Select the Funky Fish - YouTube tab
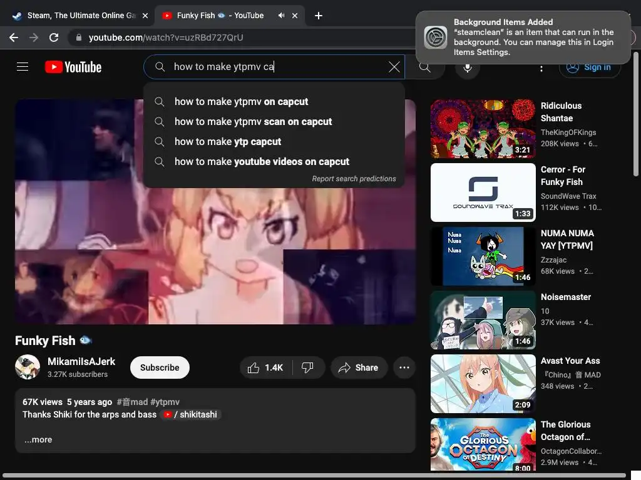641x480 pixels. (x=230, y=16)
